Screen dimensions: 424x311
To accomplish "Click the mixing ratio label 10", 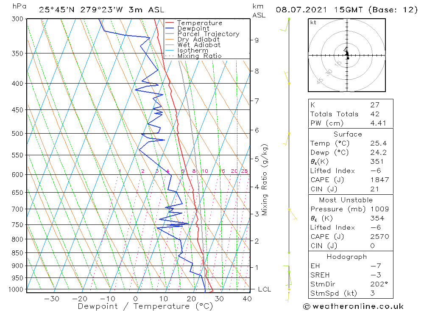I will (205, 171).
